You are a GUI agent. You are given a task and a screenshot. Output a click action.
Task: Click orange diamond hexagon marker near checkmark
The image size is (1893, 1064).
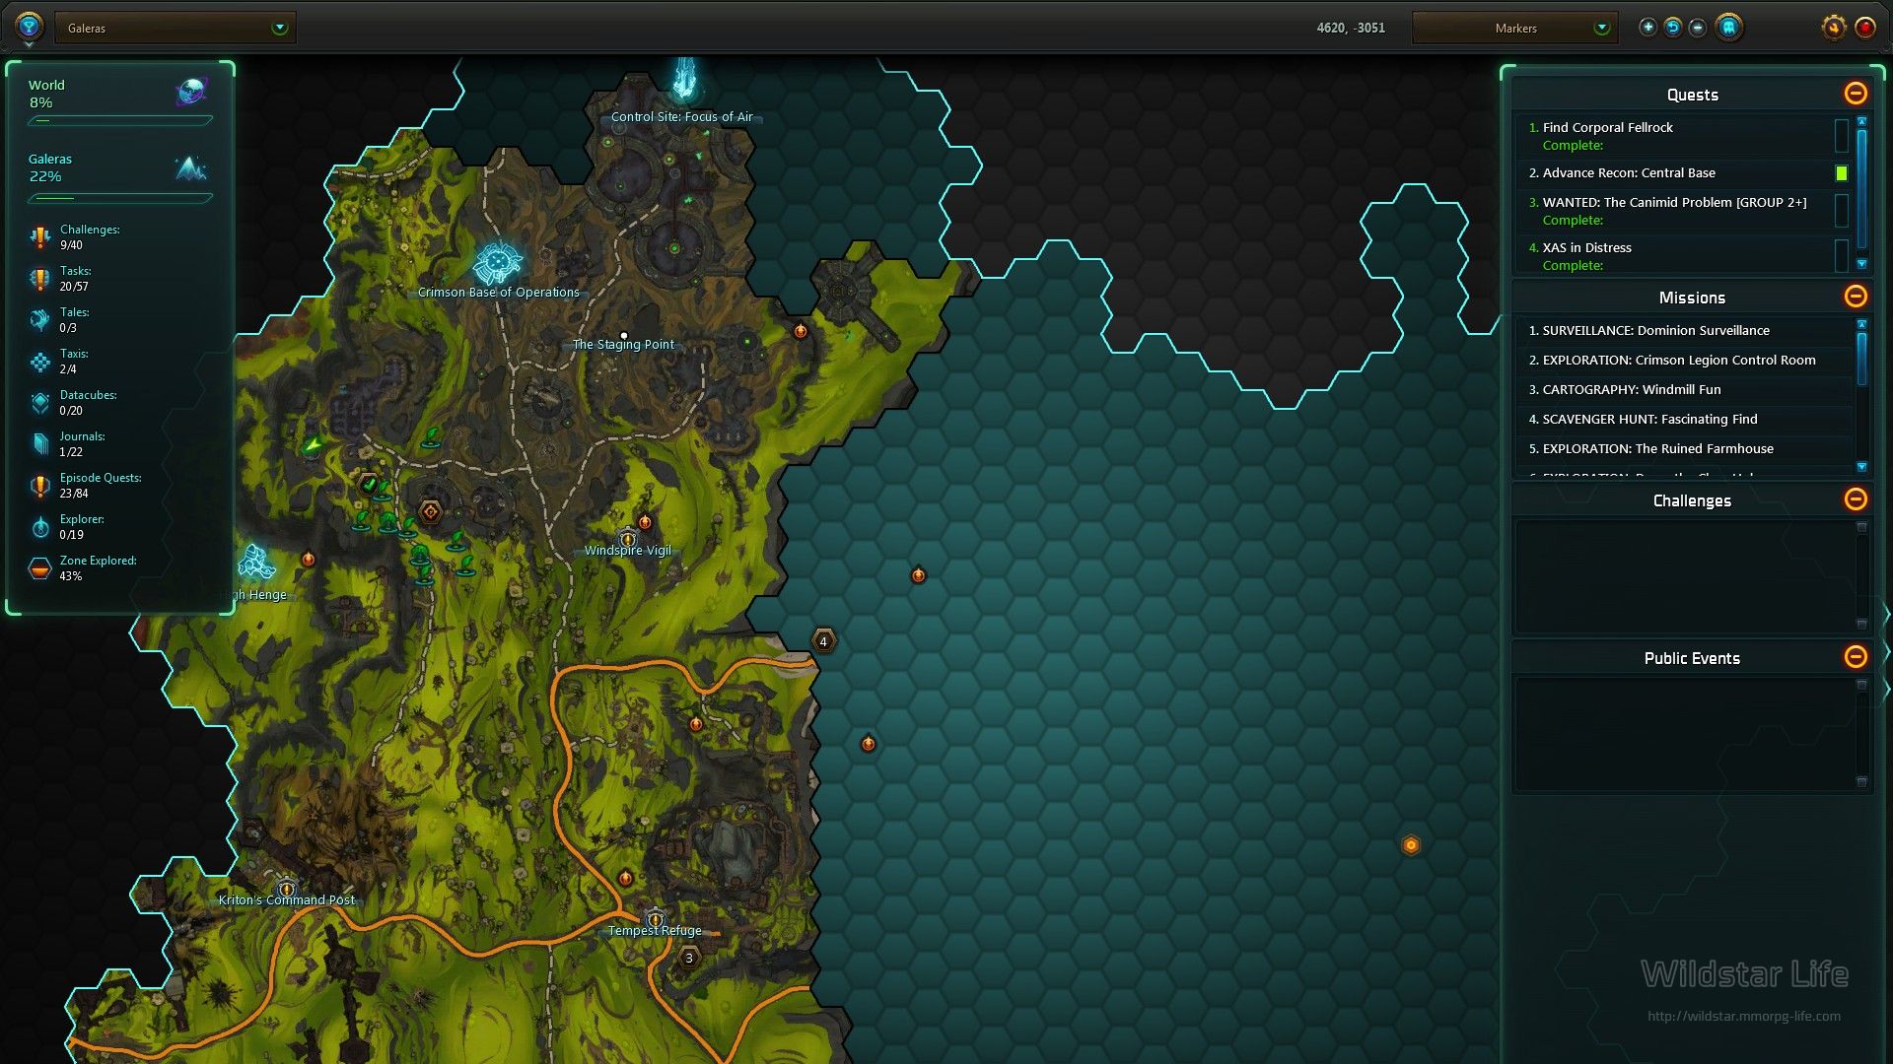pyautogui.click(x=430, y=511)
